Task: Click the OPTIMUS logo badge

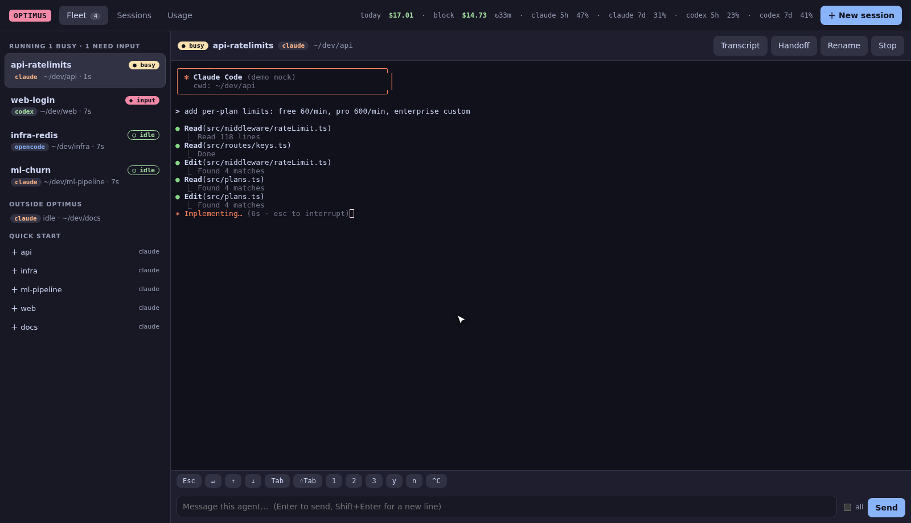Action: 30,15
